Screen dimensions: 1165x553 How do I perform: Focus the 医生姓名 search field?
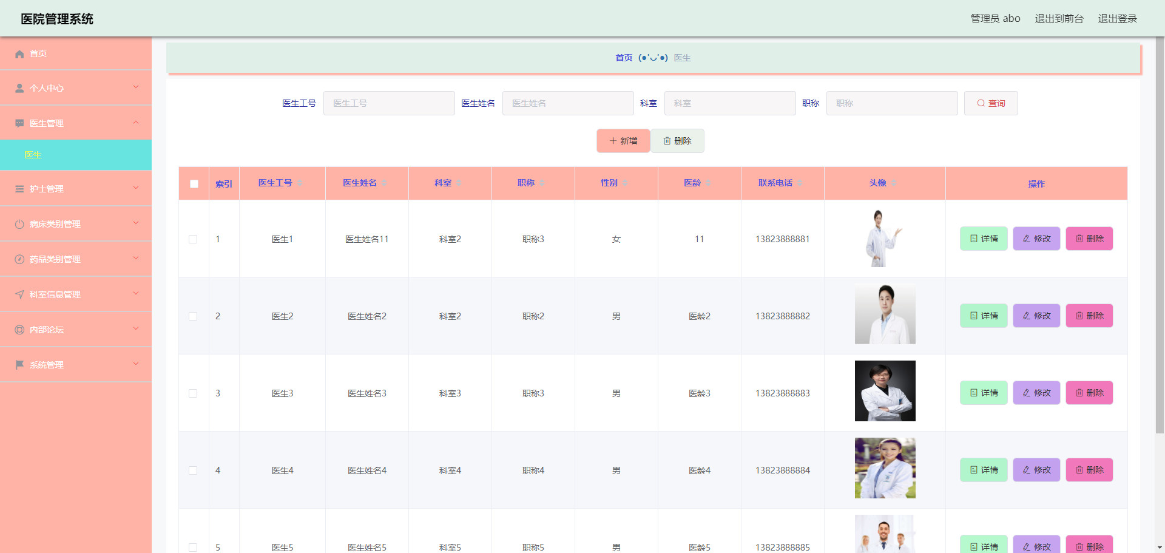568,103
